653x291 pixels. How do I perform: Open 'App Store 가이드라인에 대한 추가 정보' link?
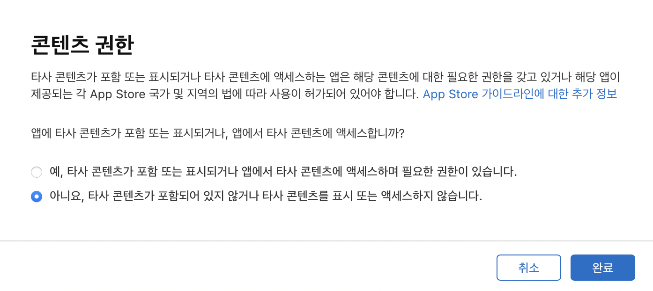coord(520,94)
